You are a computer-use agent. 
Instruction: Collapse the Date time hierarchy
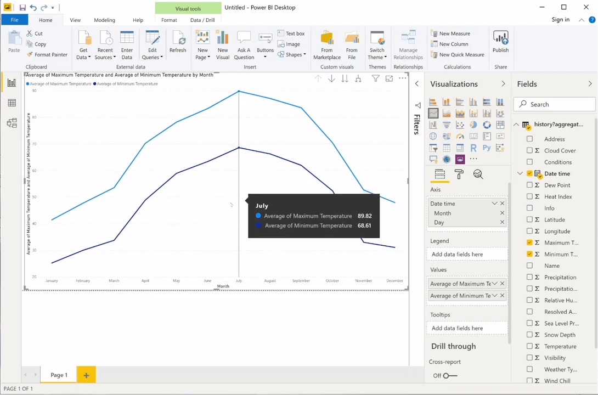[520, 173]
